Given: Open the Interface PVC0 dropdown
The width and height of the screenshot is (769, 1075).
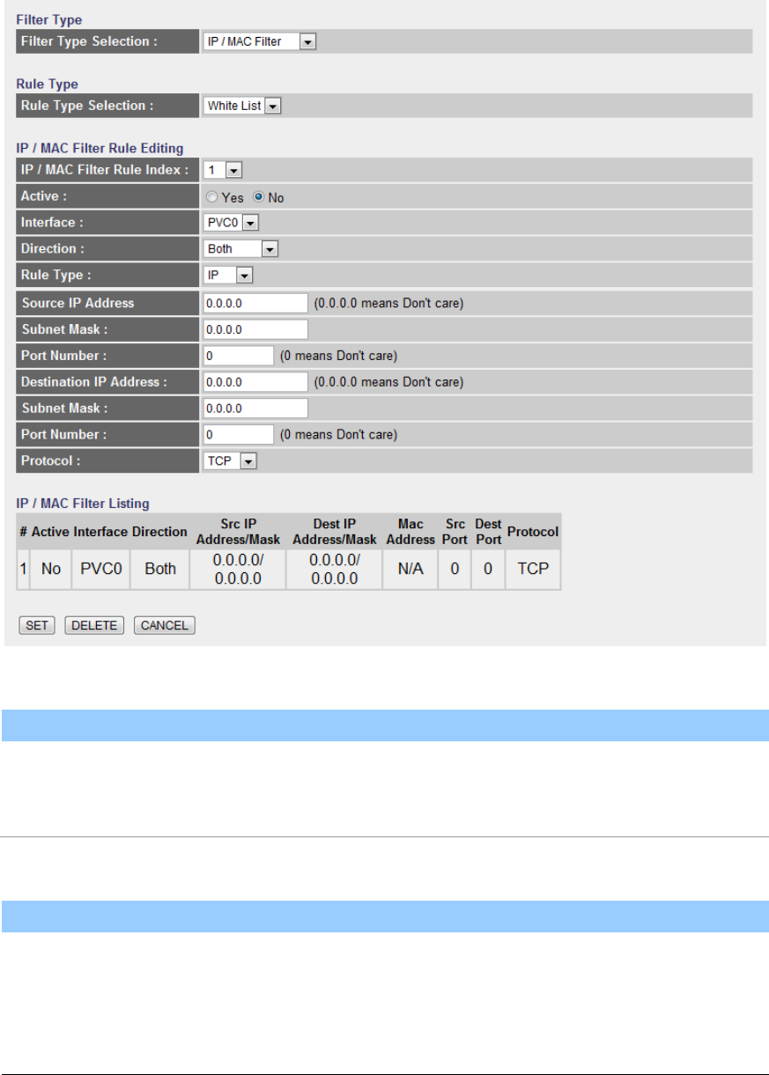Looking at the screenshot, I should 231,223.
